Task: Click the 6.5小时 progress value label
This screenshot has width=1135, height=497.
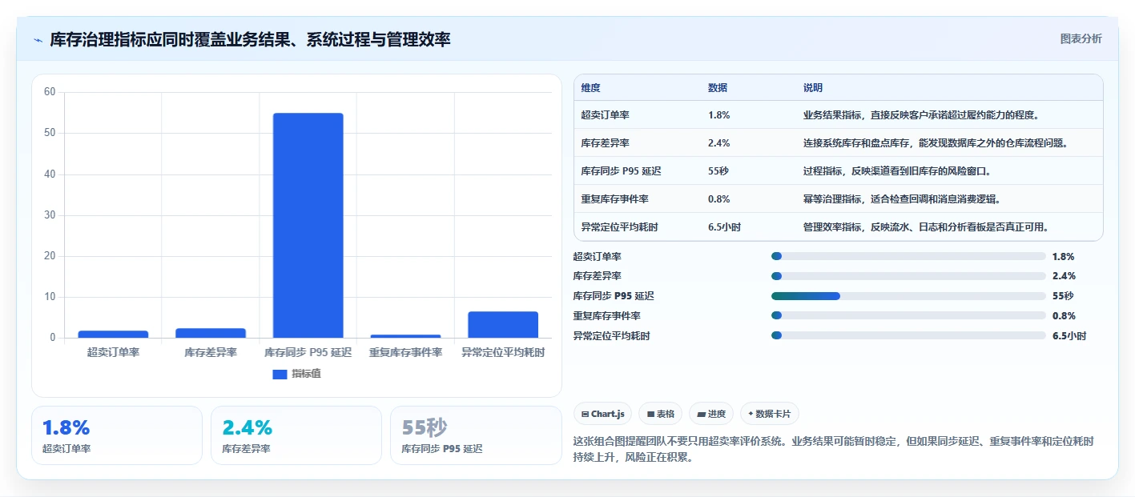Action: point(1069,336)
